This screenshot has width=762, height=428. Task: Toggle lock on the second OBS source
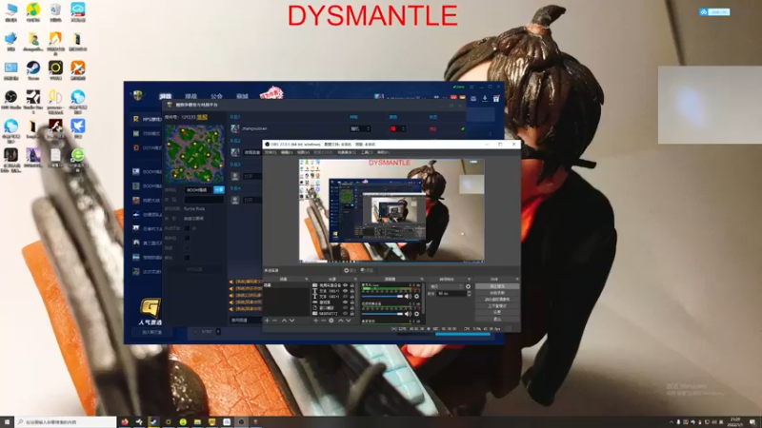point(352,291)
